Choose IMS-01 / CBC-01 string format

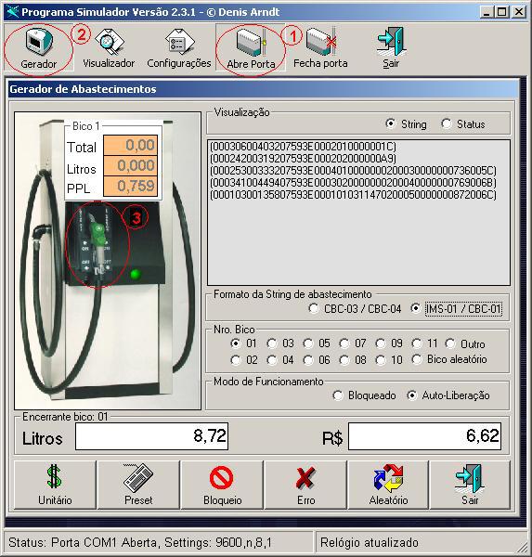456,309
